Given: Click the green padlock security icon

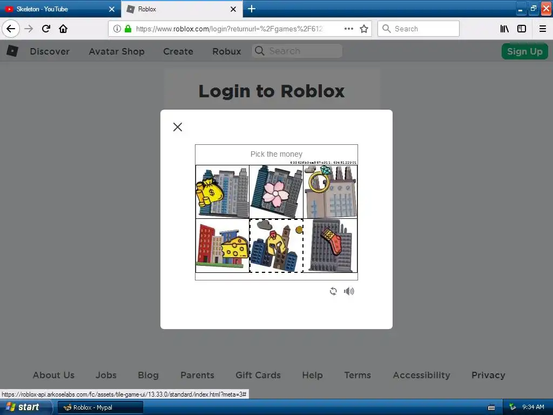Looking at the screenshot, I should click(x=128, y=29).
